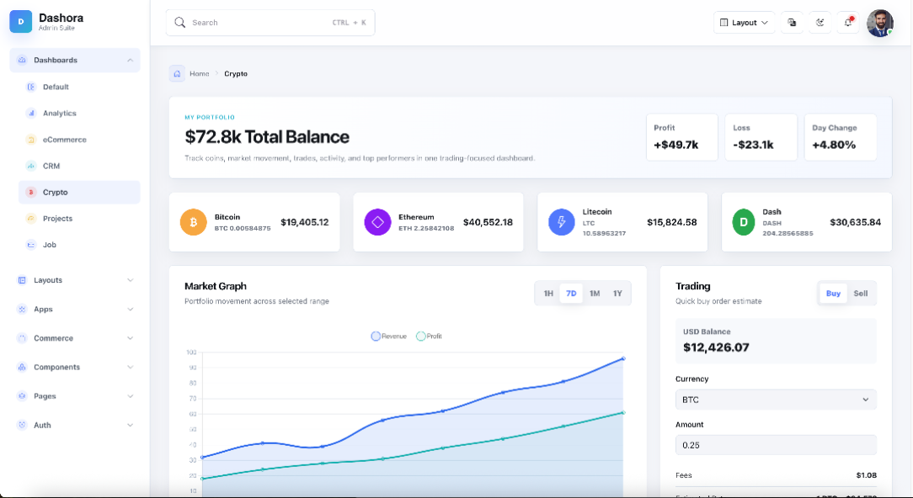Open the translate language icon
Viewport: 913px width, 498px height.
pos(792,22)
